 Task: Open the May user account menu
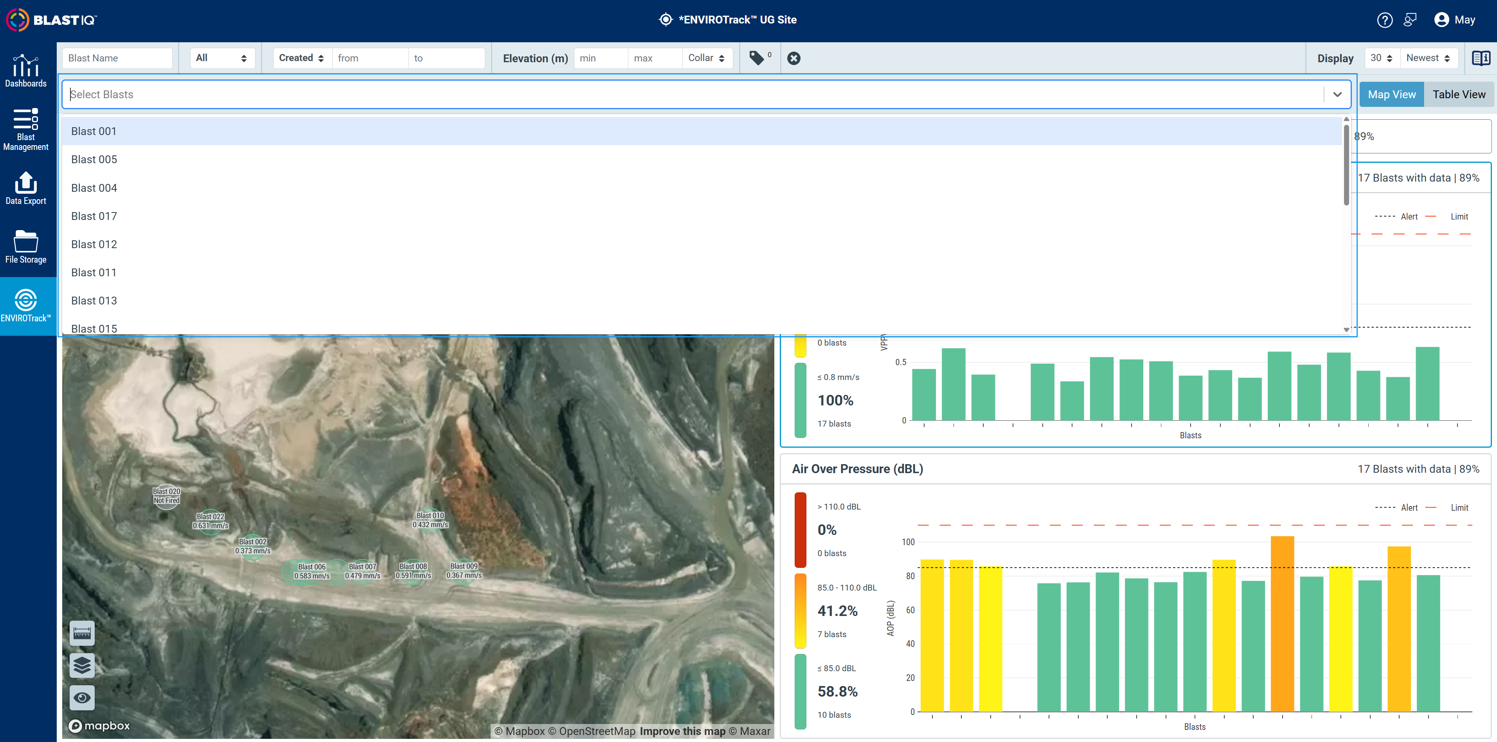1455,20
